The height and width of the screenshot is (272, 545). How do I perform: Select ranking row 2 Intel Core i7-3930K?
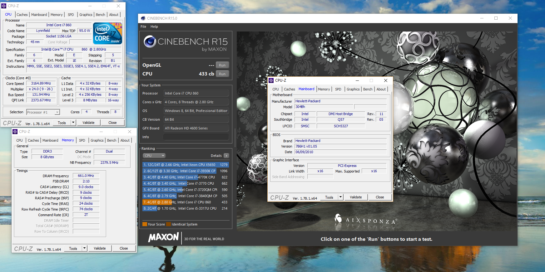click(186, 171)
